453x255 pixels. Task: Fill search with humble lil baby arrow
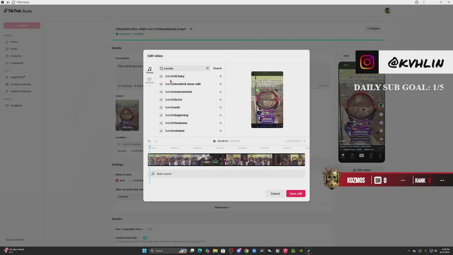click(x=220, y=76)
